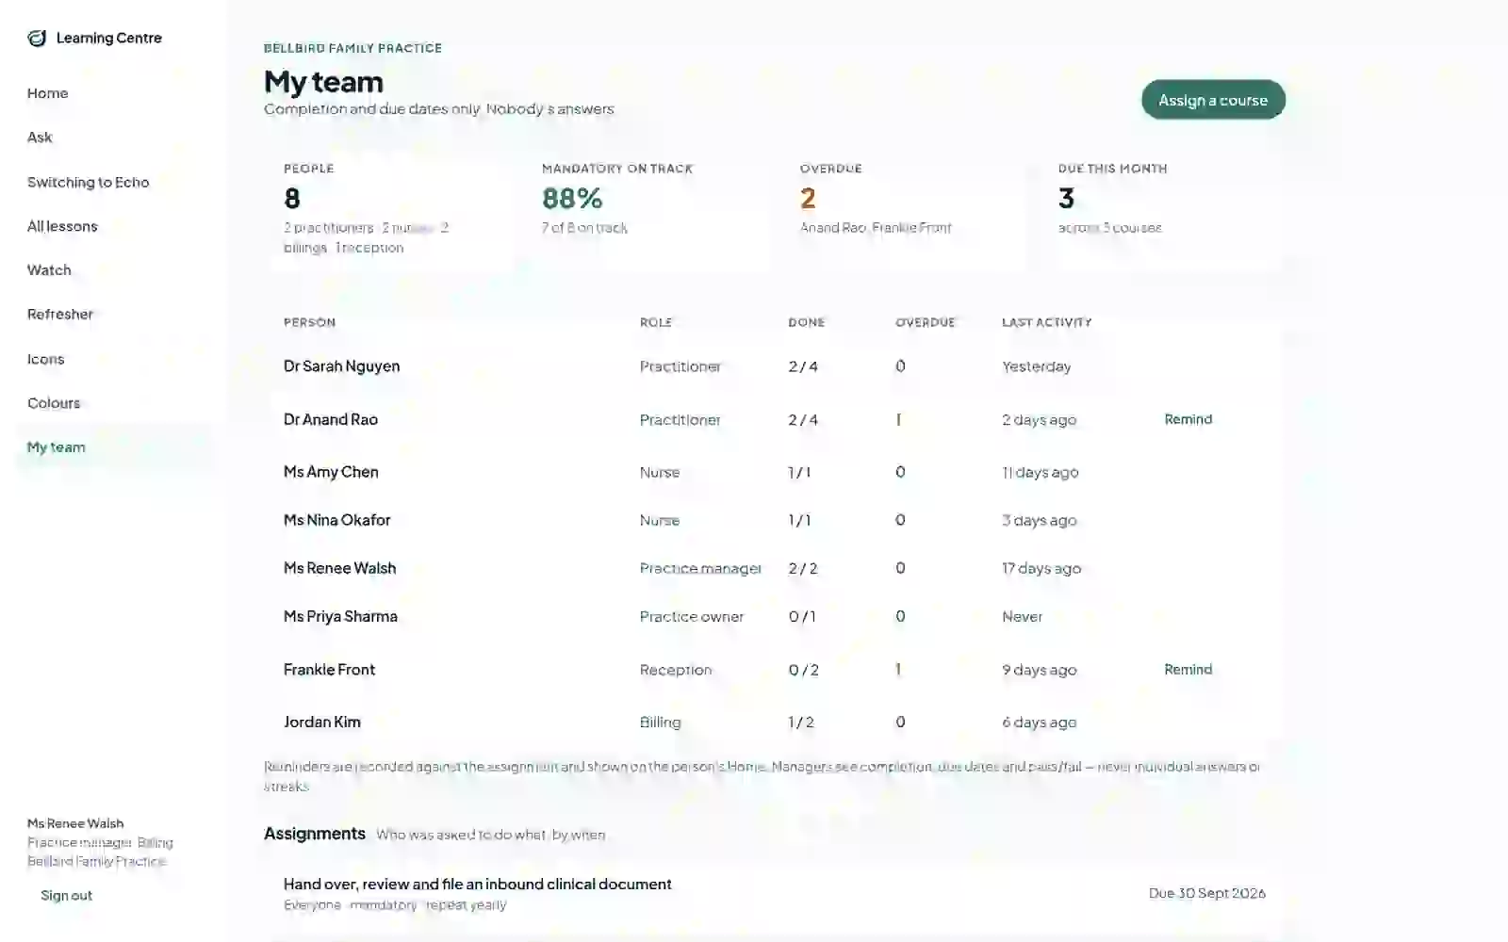Open the Colours page
1508x942 pixels.
(x=54, y=403)
